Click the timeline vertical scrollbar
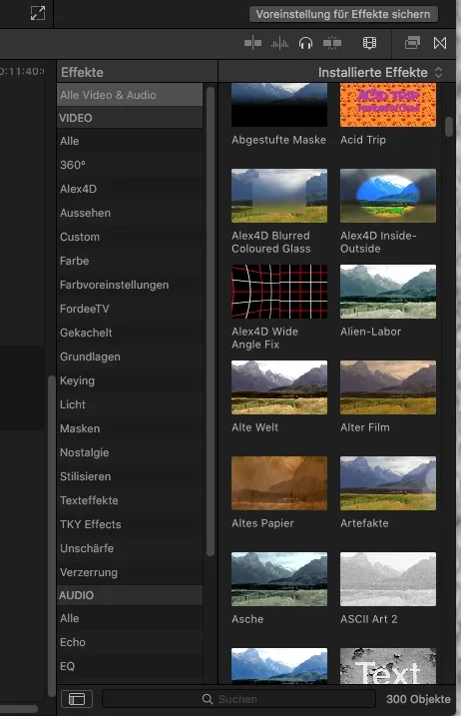Image resolution: width=461 pixels, height=716 pixels. point(52,536)
